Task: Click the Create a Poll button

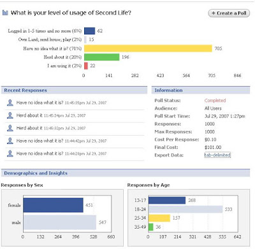Action: pos(229,13)
